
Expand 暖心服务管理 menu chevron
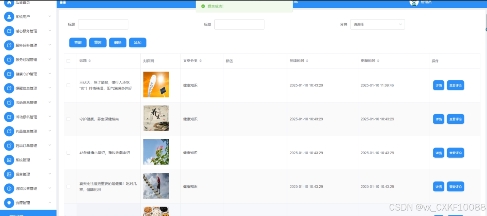pos(50,31)
